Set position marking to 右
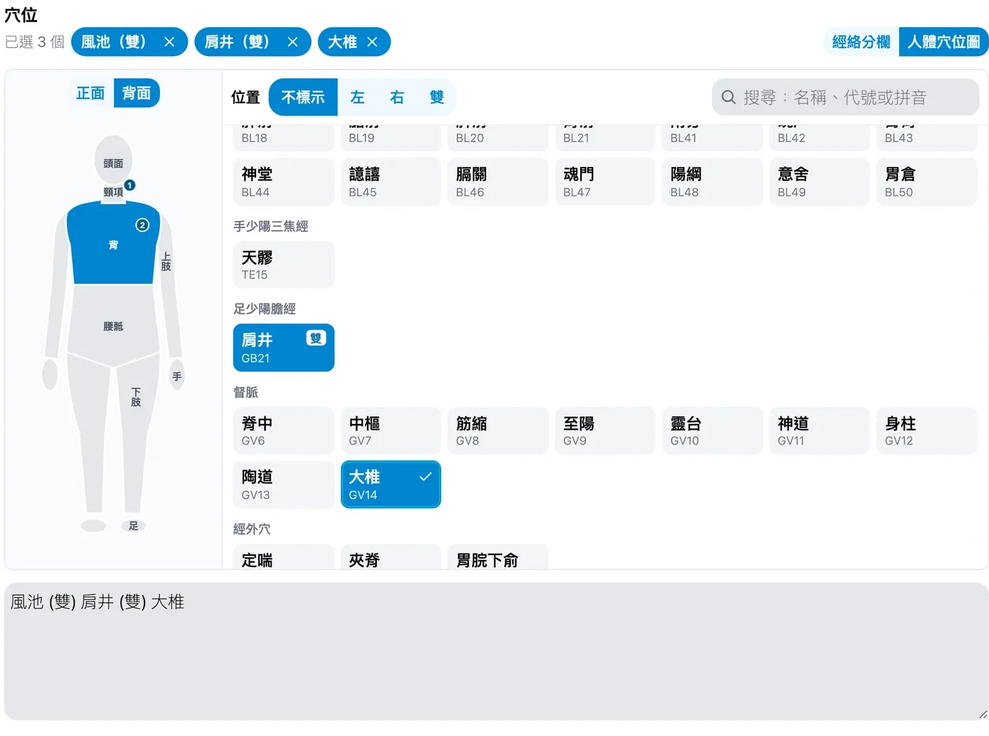This screenshot has height=736, width=989. (x=397, y=97)
